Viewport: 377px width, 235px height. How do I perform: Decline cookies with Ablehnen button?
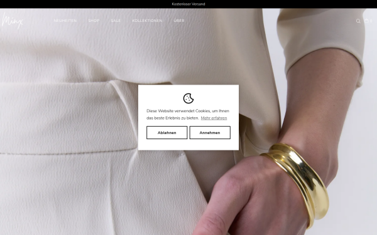coord(167,133)
